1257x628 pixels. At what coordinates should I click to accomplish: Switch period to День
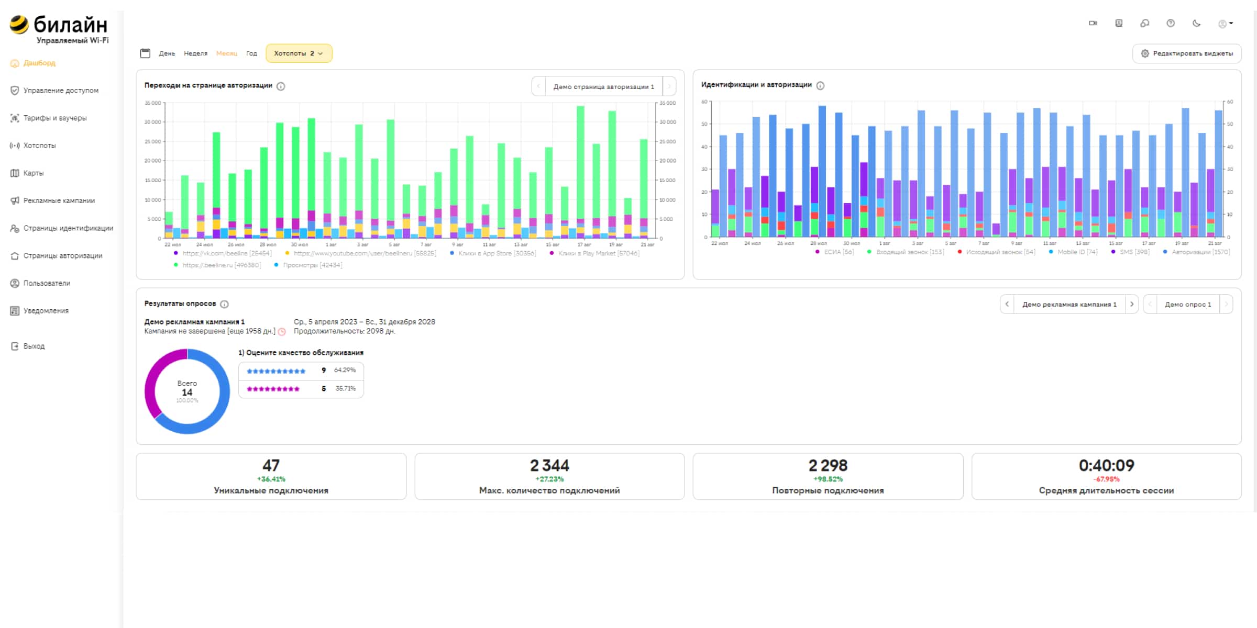tap(167, 53)
